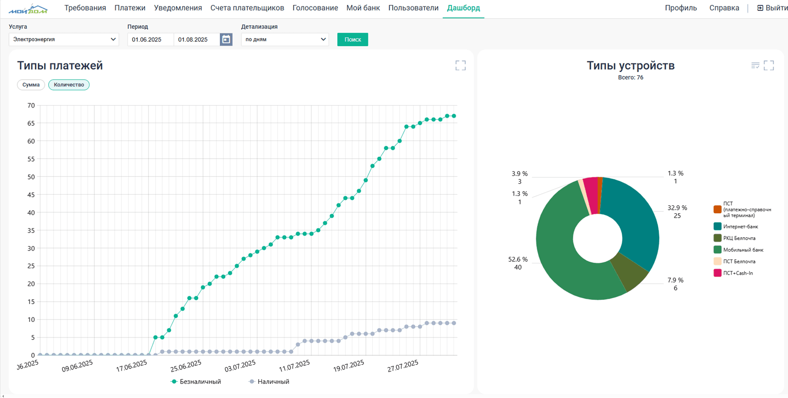The width and height of the screenshot is (788, 398).
Task: Expand Типы устройств chart to fullscreen
Action: point(769,65)
